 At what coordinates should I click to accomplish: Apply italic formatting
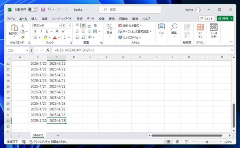pos(41,31)
